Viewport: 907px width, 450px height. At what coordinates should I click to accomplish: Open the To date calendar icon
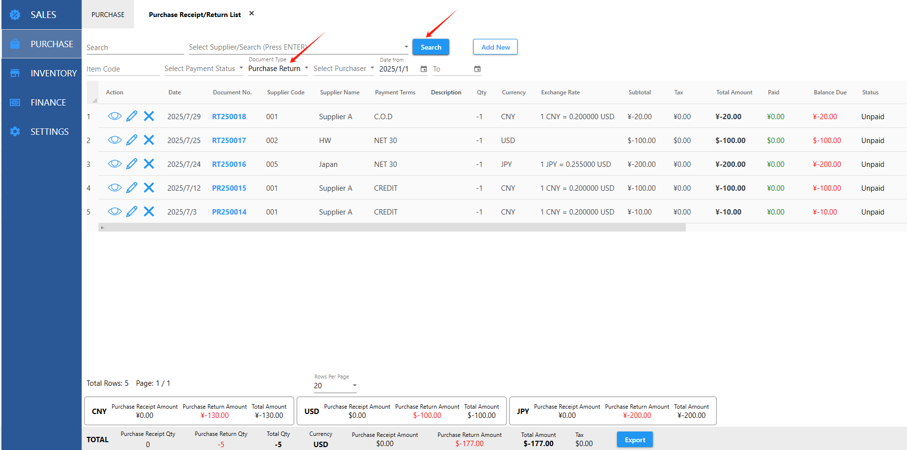[x=477, y=69]
